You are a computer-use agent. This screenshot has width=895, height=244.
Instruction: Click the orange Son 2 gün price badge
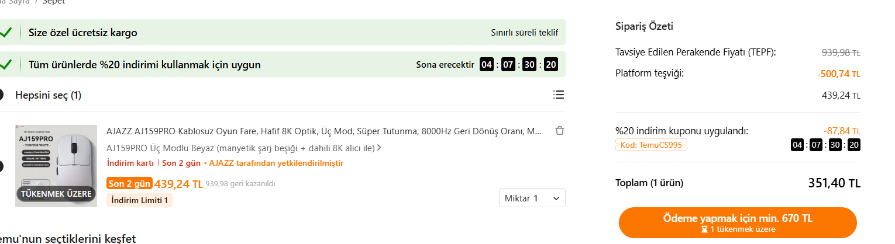[129, 184]
